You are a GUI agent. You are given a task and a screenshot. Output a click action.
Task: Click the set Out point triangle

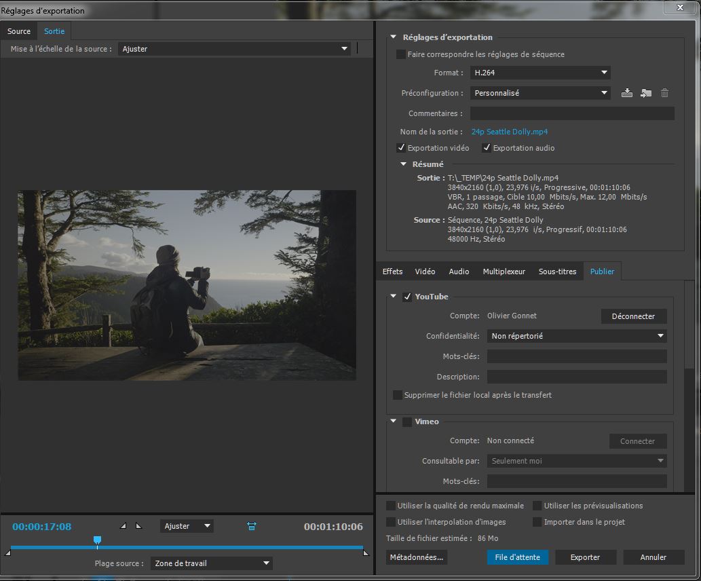click(x=138, y=526)
